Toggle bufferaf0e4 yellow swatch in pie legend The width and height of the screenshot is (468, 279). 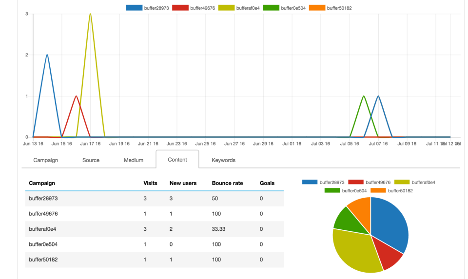402,182
